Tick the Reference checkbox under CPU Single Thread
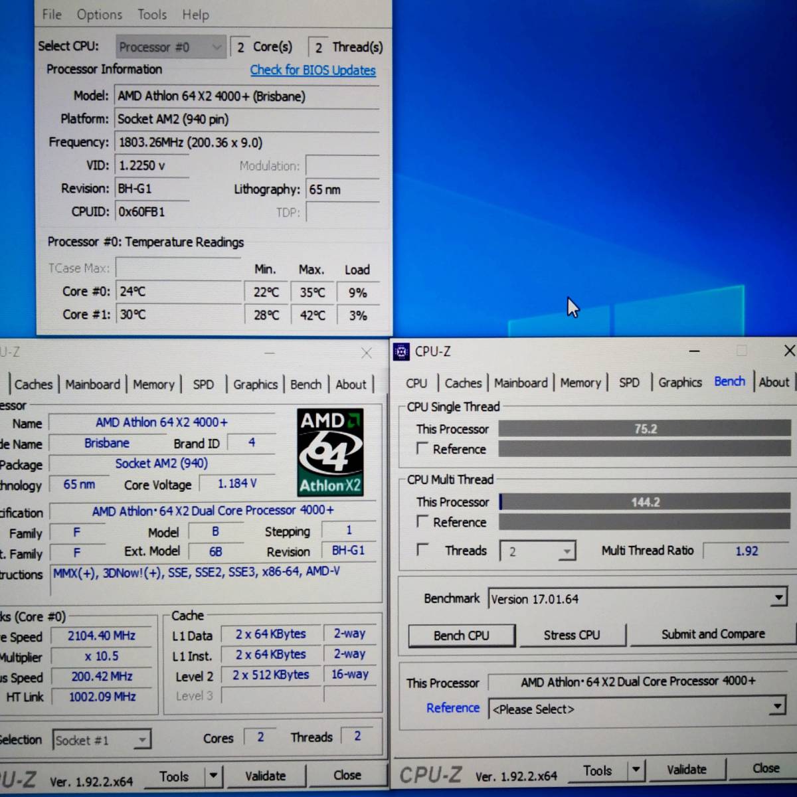 pos(422,448)
